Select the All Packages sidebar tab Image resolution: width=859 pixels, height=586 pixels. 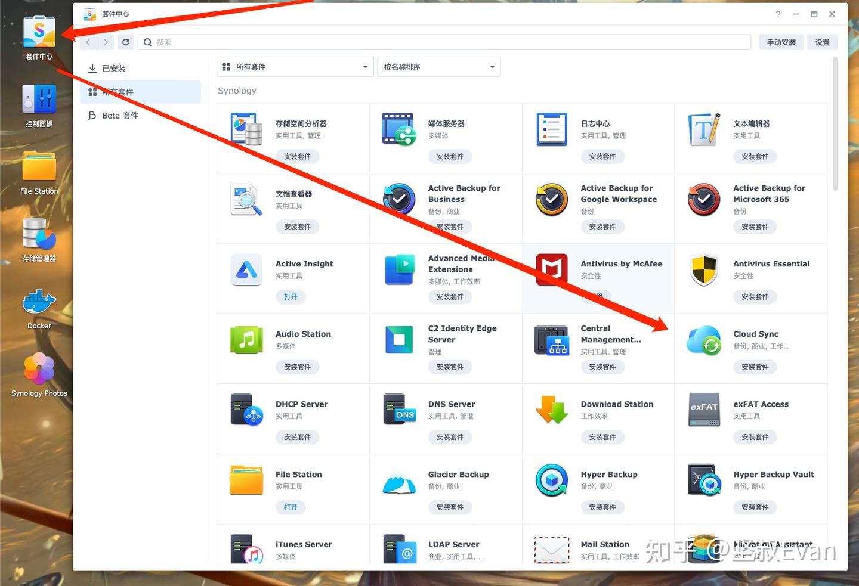(140, 92)
